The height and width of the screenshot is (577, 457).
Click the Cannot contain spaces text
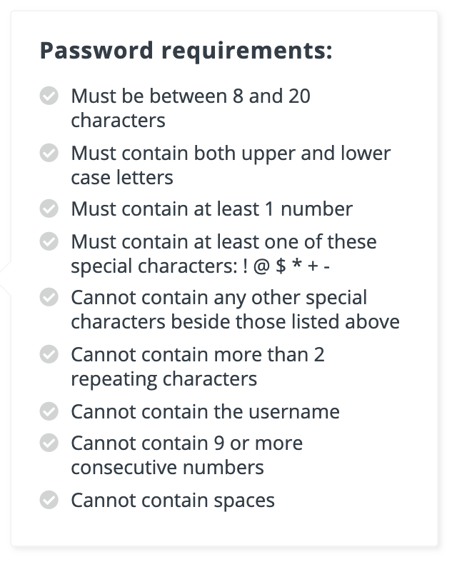(x=173, y=501)
